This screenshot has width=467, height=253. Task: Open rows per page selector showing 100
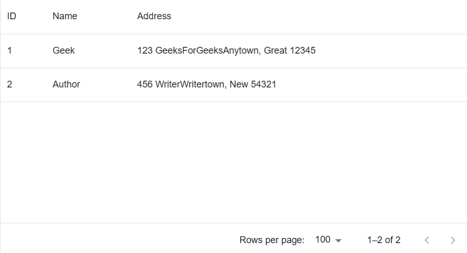click(x=323, y=239)
